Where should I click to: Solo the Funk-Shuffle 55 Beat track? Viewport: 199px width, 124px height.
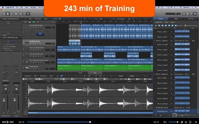(x=36, y=27)
